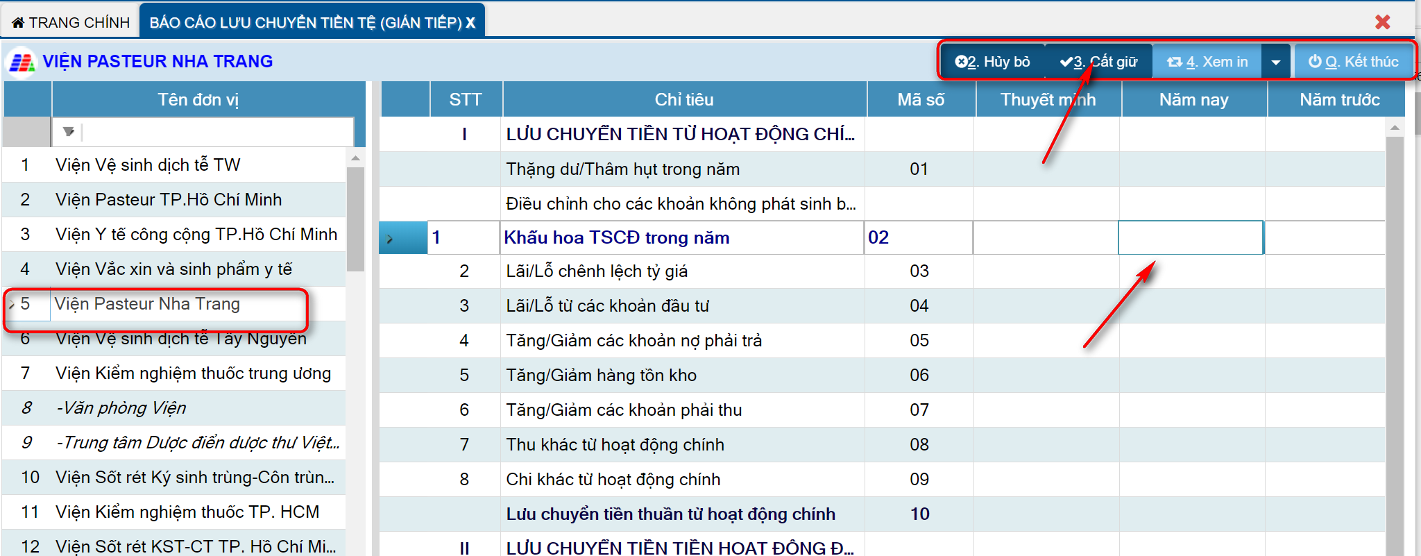The image size is (1421, 556).
Task: Click the Kết thúc power icon button
Action: click(x=1353, y=62)
